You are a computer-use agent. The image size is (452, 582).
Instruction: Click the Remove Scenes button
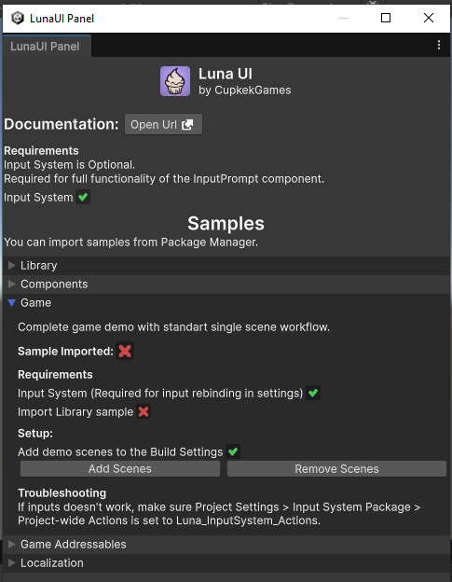[x=336, y=469]
